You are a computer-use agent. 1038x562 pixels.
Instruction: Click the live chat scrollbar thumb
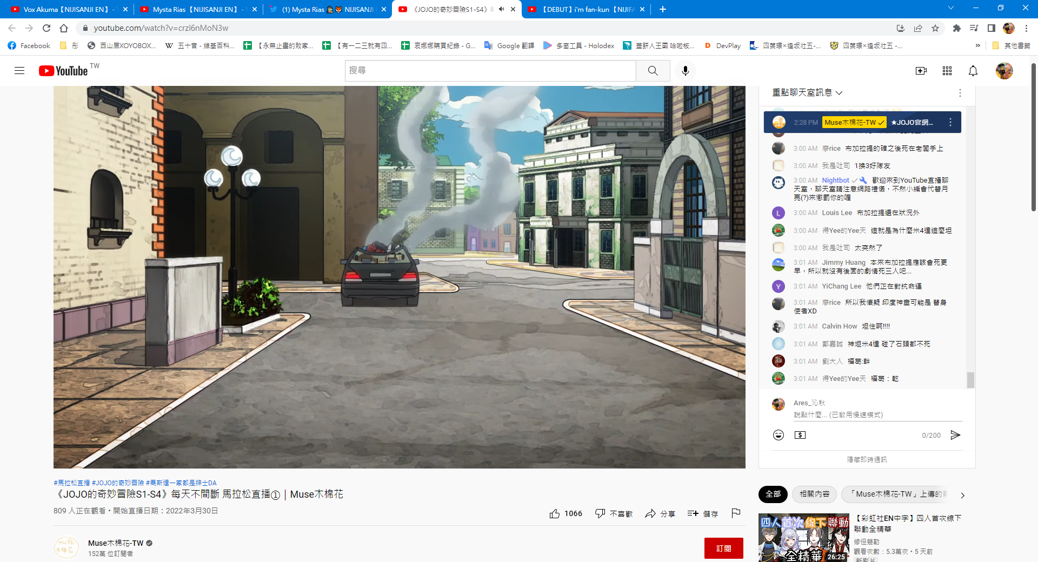(x=970, y=380)
